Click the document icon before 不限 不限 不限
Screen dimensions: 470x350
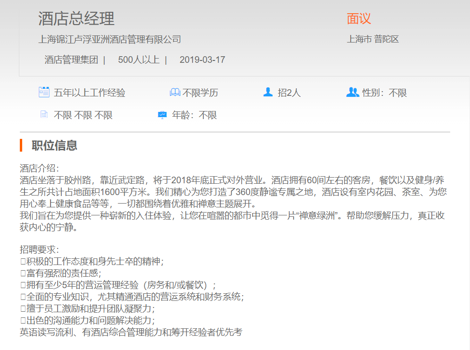click(x=44, y=115)
